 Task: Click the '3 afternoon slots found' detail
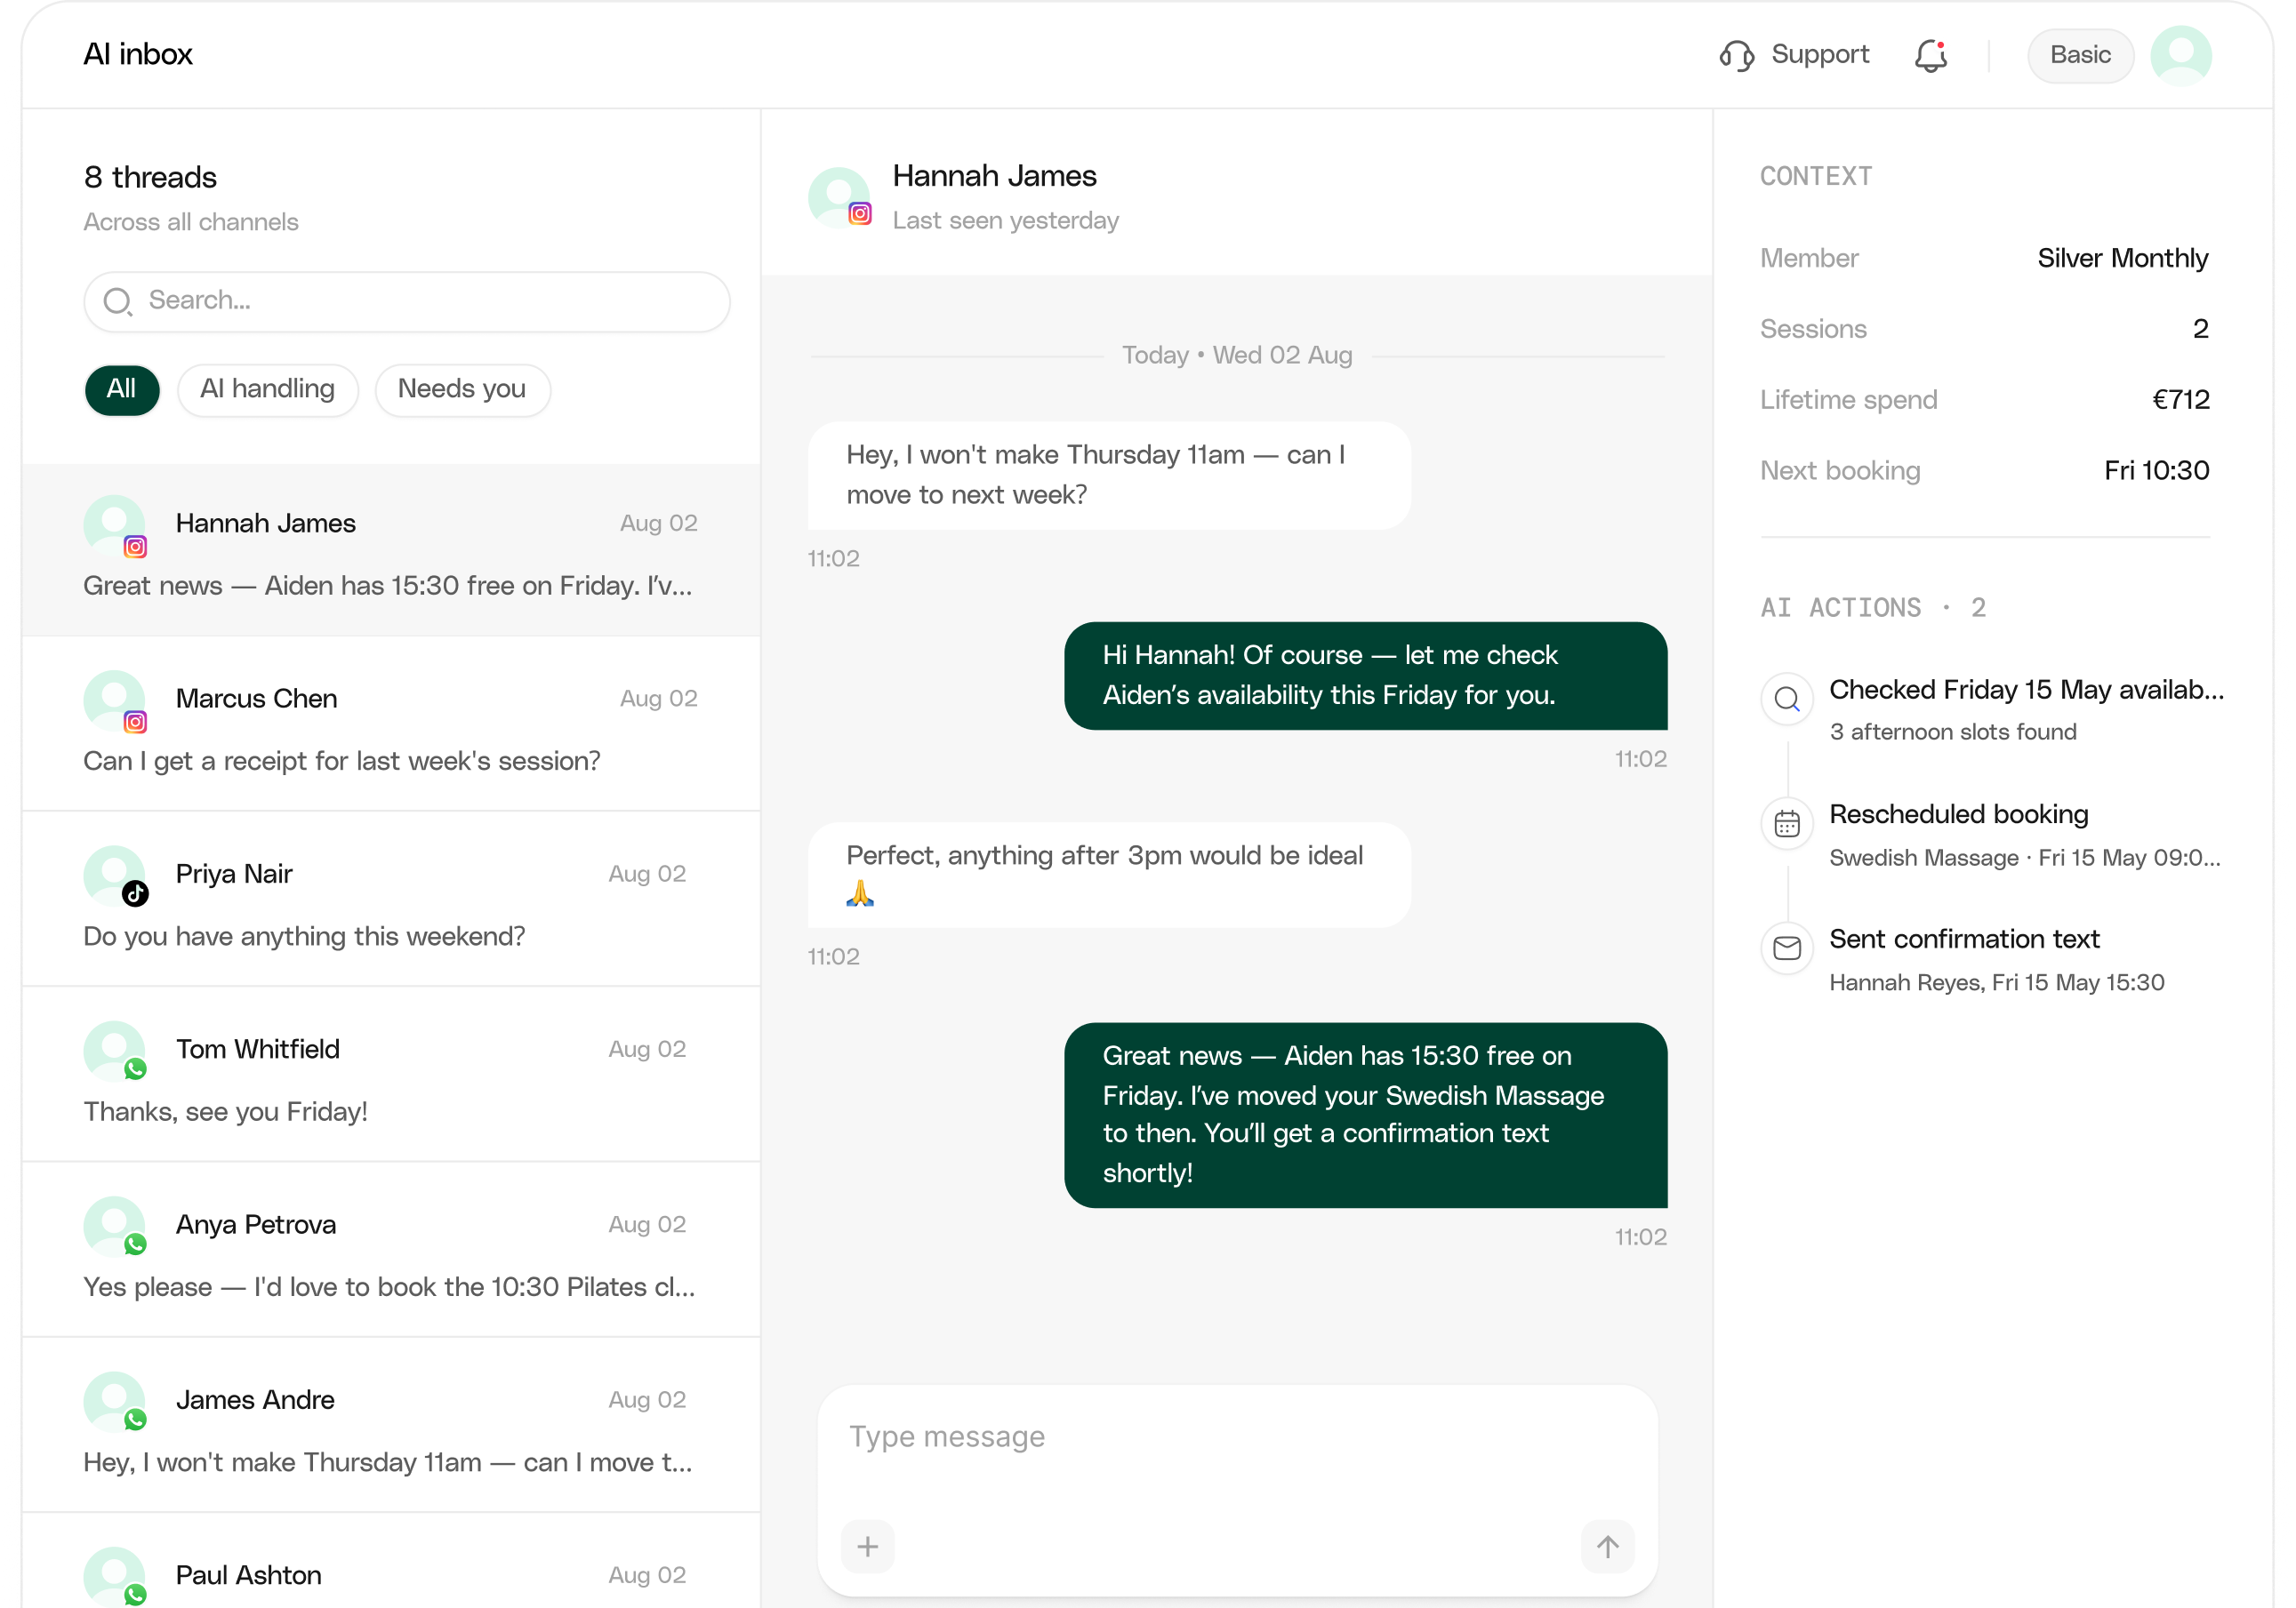pos(1952,732)
